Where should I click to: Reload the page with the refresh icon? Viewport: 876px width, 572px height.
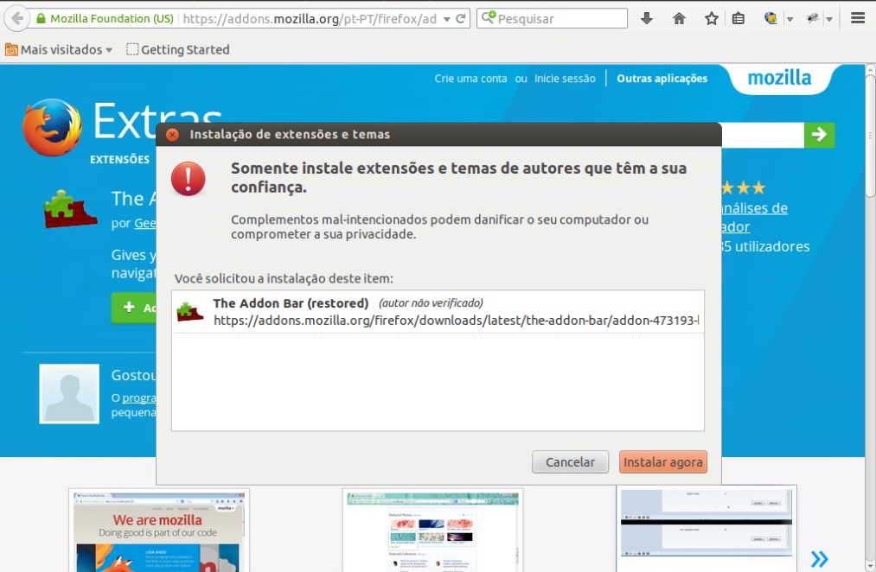(461, 18)
